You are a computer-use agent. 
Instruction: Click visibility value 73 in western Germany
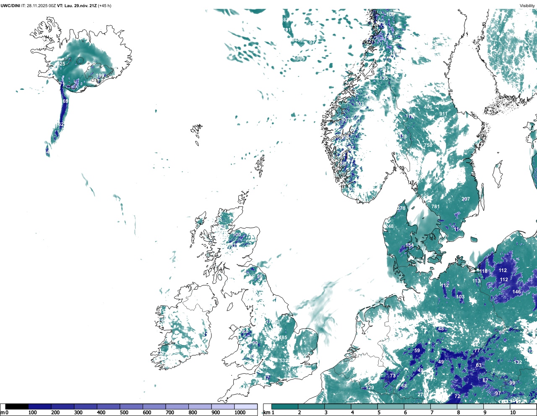tap(393, 376)
